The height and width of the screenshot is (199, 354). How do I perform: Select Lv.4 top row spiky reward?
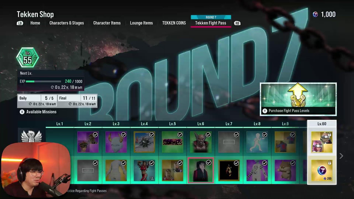(144, 142)
